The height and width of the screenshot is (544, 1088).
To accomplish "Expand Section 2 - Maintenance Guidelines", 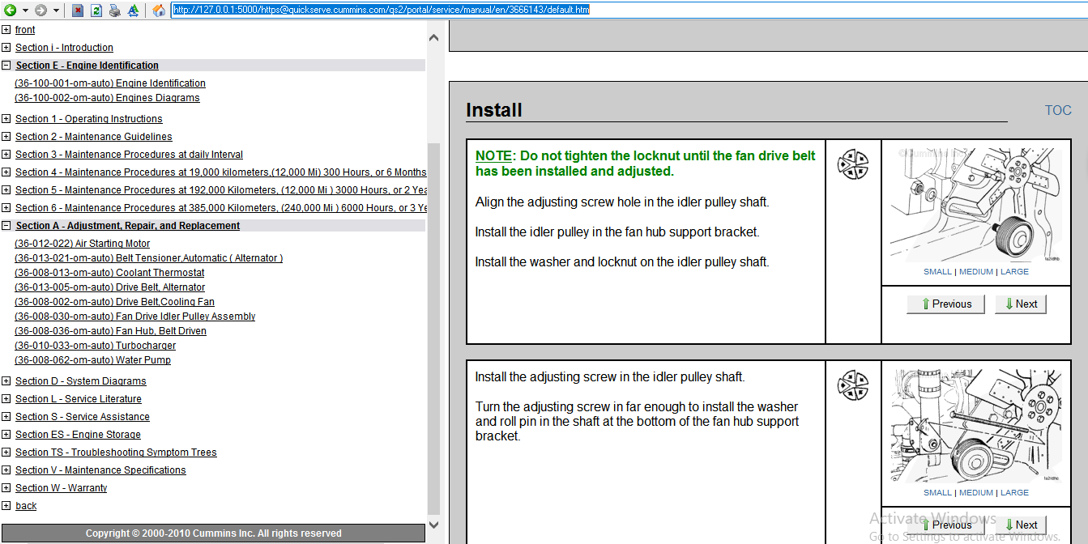I will click(x=6, y=137).
